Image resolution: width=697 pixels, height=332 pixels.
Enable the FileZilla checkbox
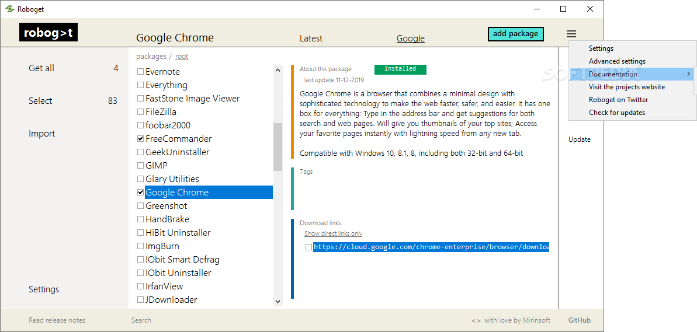[140, 112]
